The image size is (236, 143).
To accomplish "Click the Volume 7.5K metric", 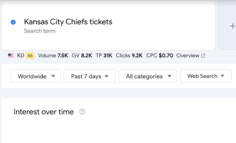I will [53, 55].
